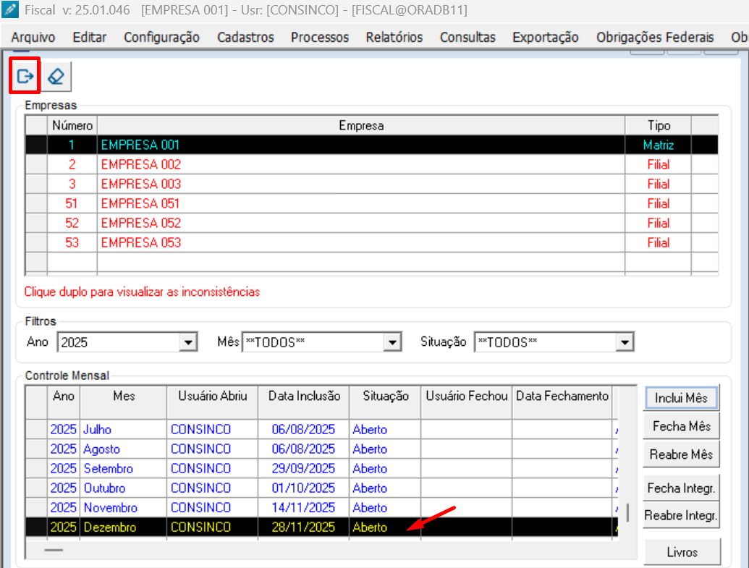
Task: Select the EMPRESA 001 row
Action: click(372, 145)
